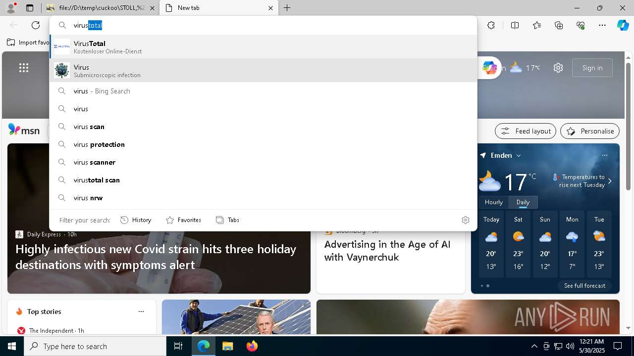This screenshot has height=356, width=634.
Task: Open Task View on taskbar
Action: pyautogui.click(x=178, y=346)
